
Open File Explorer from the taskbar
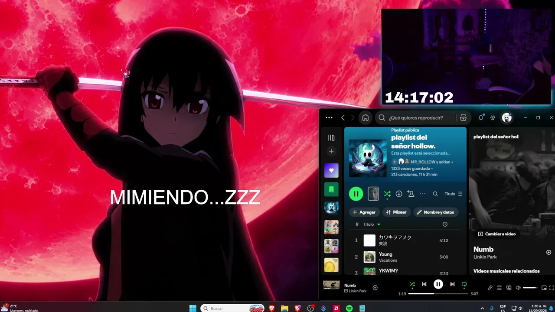click(x=284, y=308)
